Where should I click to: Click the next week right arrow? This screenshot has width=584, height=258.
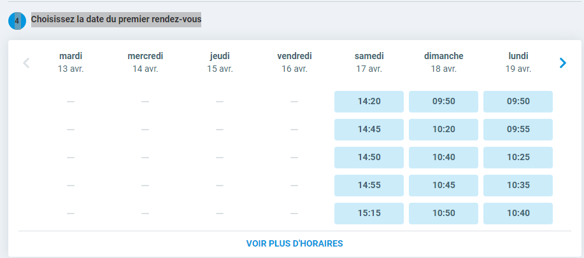coord(562,63)
